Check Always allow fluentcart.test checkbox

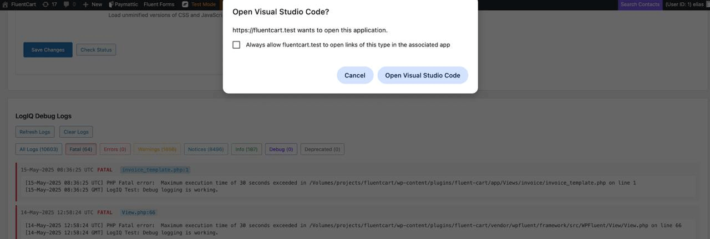pyautogui.click(x=236, y=45)
